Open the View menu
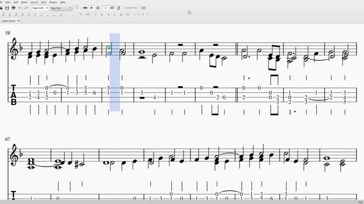364x204 pixels. [x=8, y=2]
